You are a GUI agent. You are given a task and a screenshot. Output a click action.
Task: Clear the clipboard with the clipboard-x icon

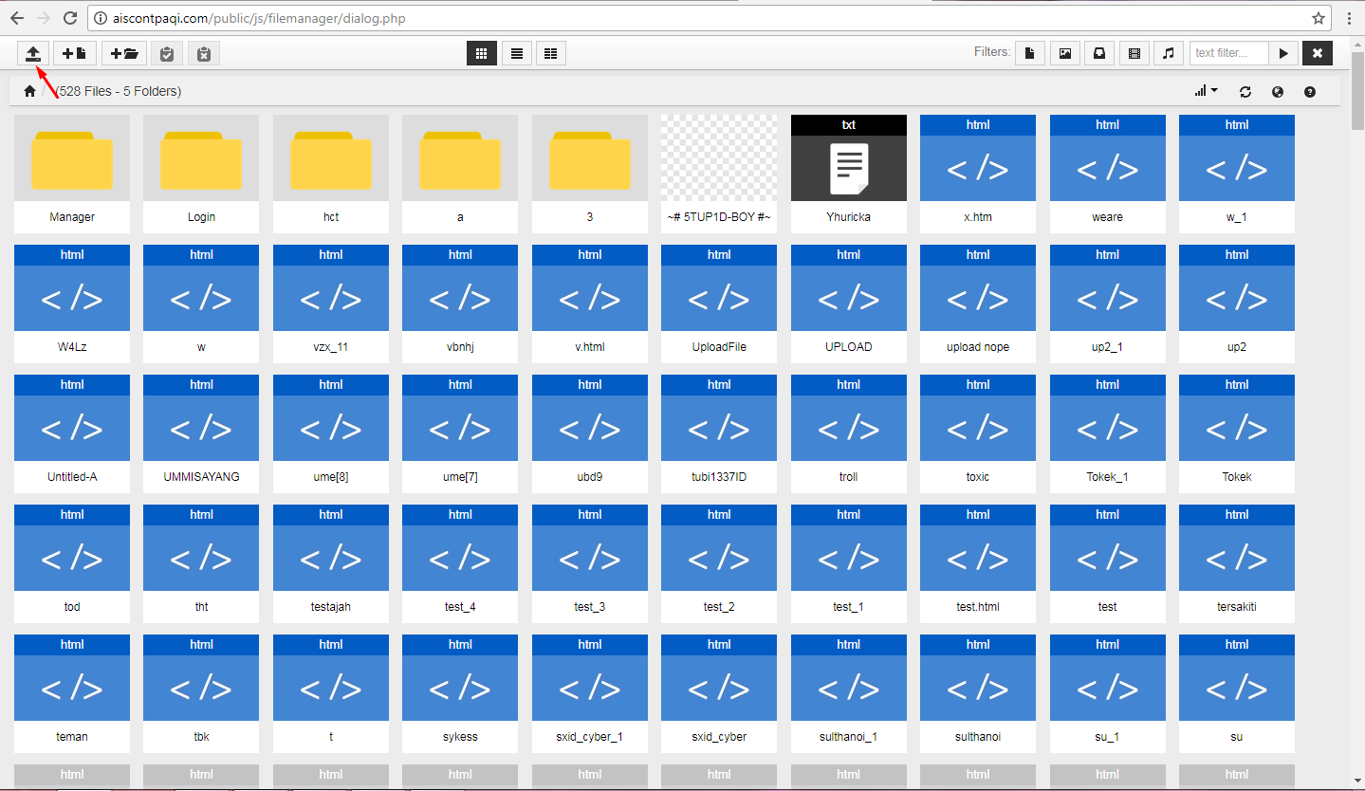[x=203, y=53]
